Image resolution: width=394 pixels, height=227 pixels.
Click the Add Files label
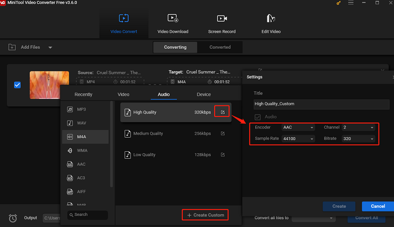pyautogui.click(x=30, y=47)
